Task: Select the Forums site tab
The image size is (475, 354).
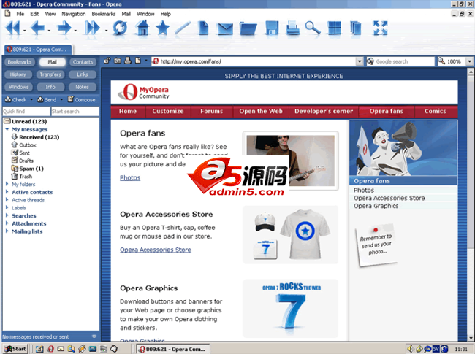Action: (211, 112)
